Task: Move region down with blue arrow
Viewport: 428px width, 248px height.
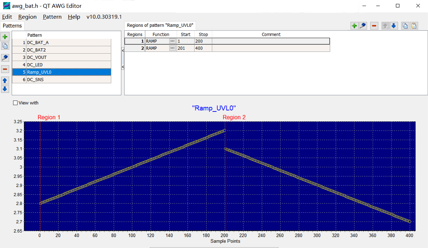Action: click(394, 26)
